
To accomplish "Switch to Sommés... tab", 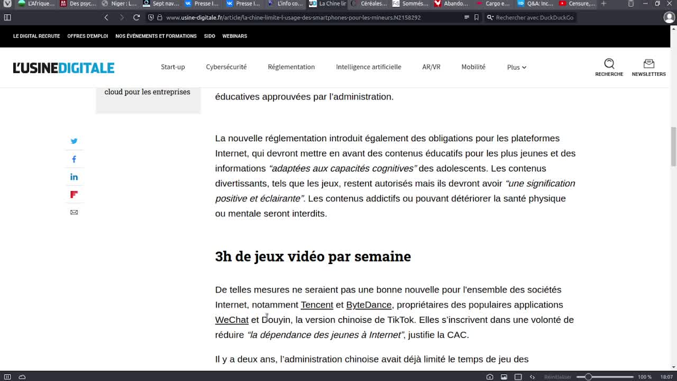I will coord(410,4).
